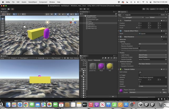
Task: Select the Hand tool in Scene view
Action: coord(3,19)
